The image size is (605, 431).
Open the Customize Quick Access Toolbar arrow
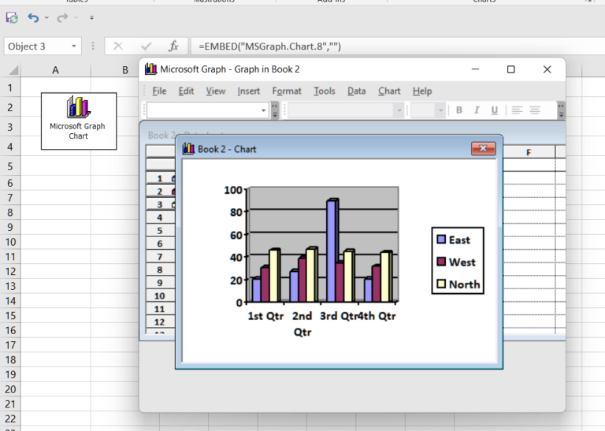91,18
